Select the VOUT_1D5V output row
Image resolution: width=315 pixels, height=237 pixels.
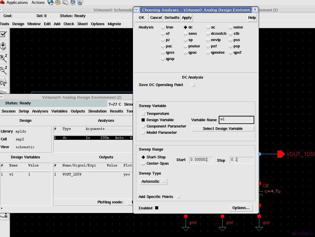click(x=93, y=175)
